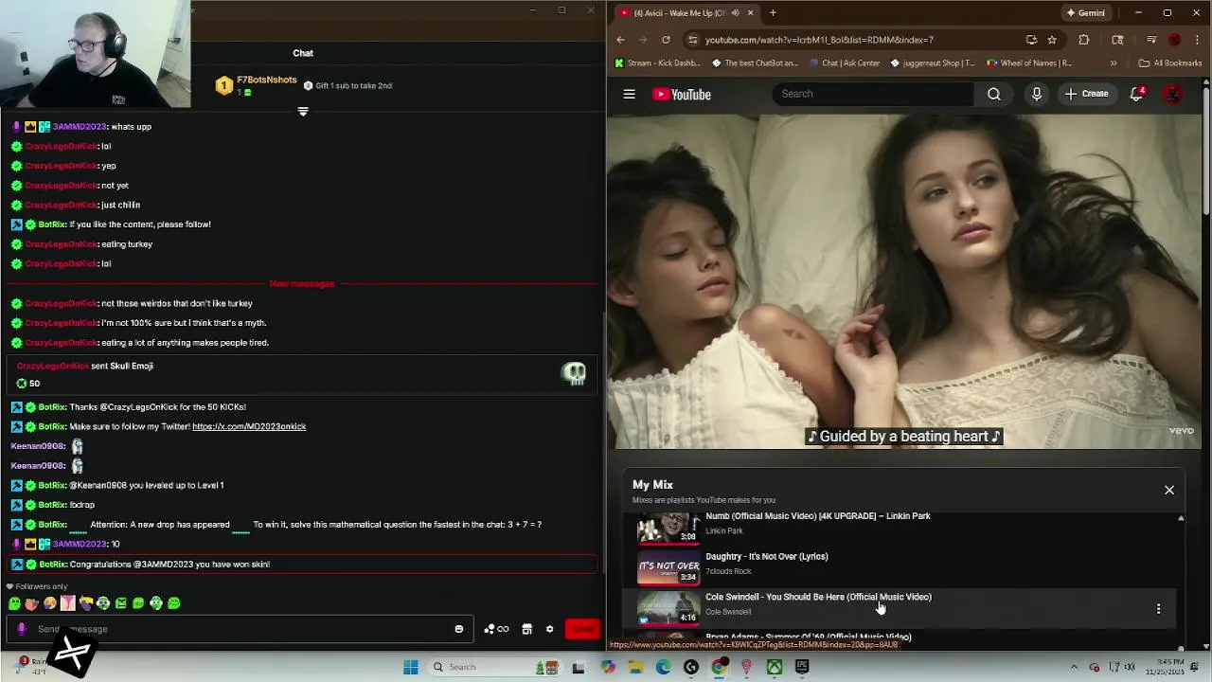This screenshot has height=682, width=1212.
Task: Expand hidden bookmarks chevron
Action: [x=1114, y=63]
